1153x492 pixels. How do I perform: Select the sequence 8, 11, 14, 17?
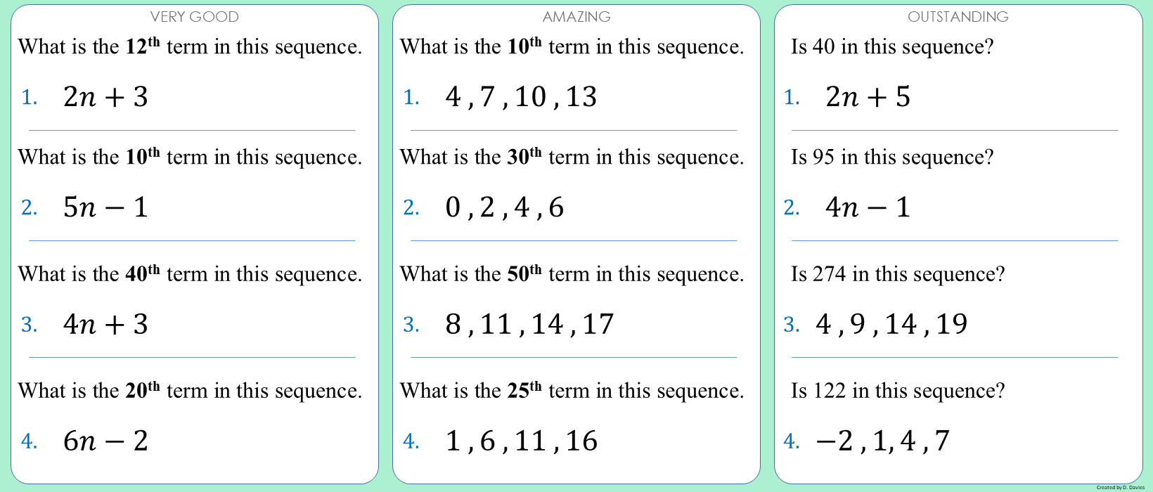pyautogui.click(x=529, y=324)
